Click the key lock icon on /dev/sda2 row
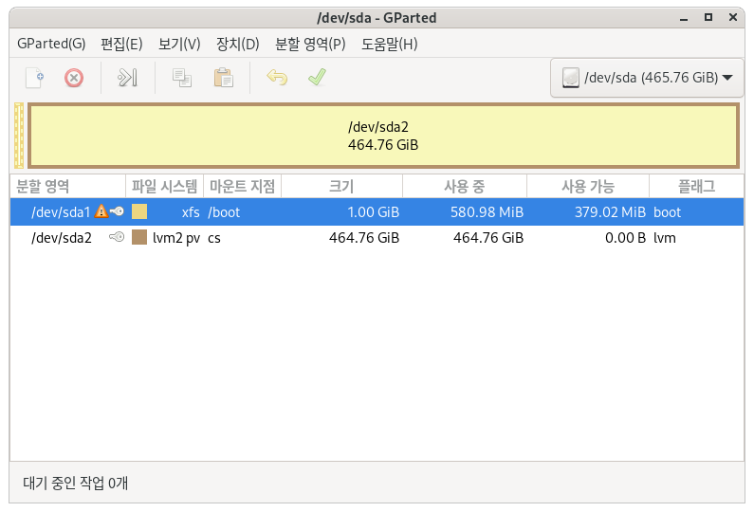This screenshot has width=754, height=512. click(117, 236)
